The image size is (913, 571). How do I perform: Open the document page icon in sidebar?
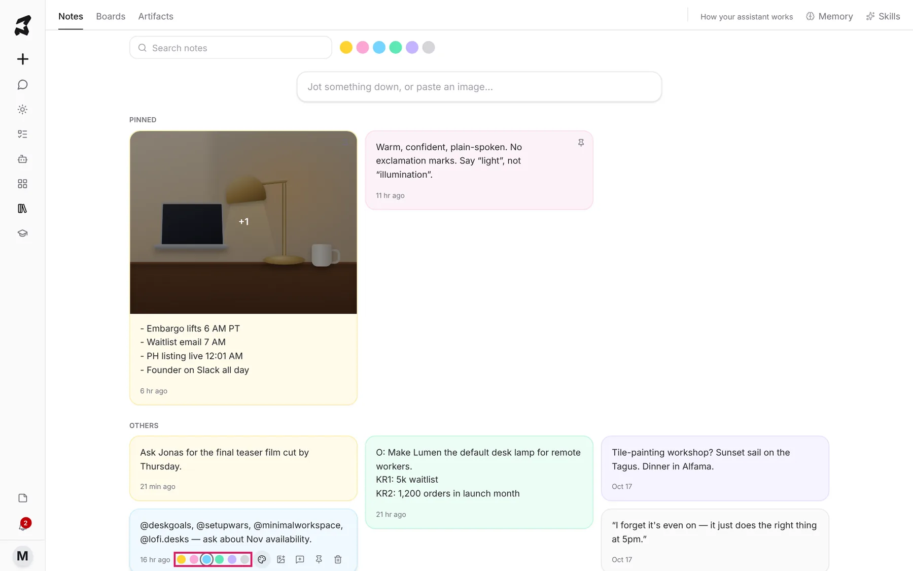click(22, 498)
